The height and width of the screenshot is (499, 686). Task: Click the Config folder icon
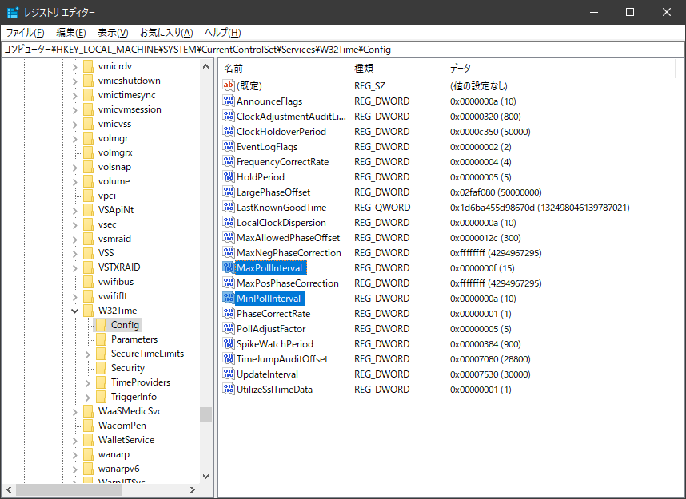tap(101, 325)
